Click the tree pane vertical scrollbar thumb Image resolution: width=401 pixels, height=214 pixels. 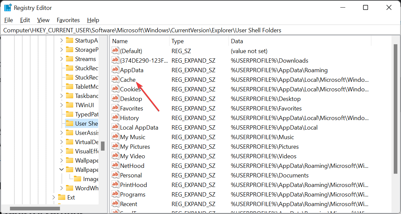[103, 146]
